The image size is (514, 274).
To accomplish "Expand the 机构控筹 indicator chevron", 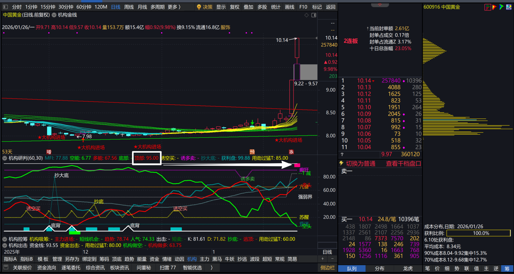I will point(5,239).
